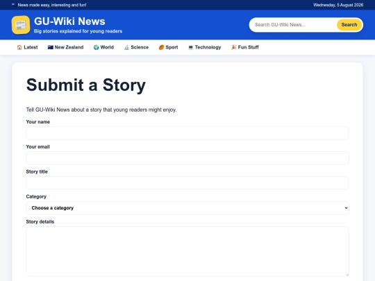Open the New Zealand section
This screenshot has height=281, width=375.
tap(65, 47)
